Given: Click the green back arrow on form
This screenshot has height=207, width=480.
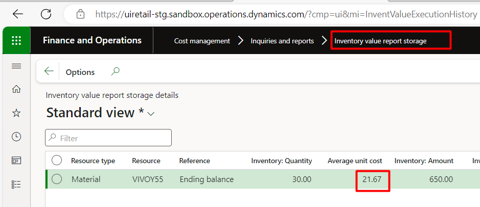Looking at the screenshot, I should click(49, 71).
